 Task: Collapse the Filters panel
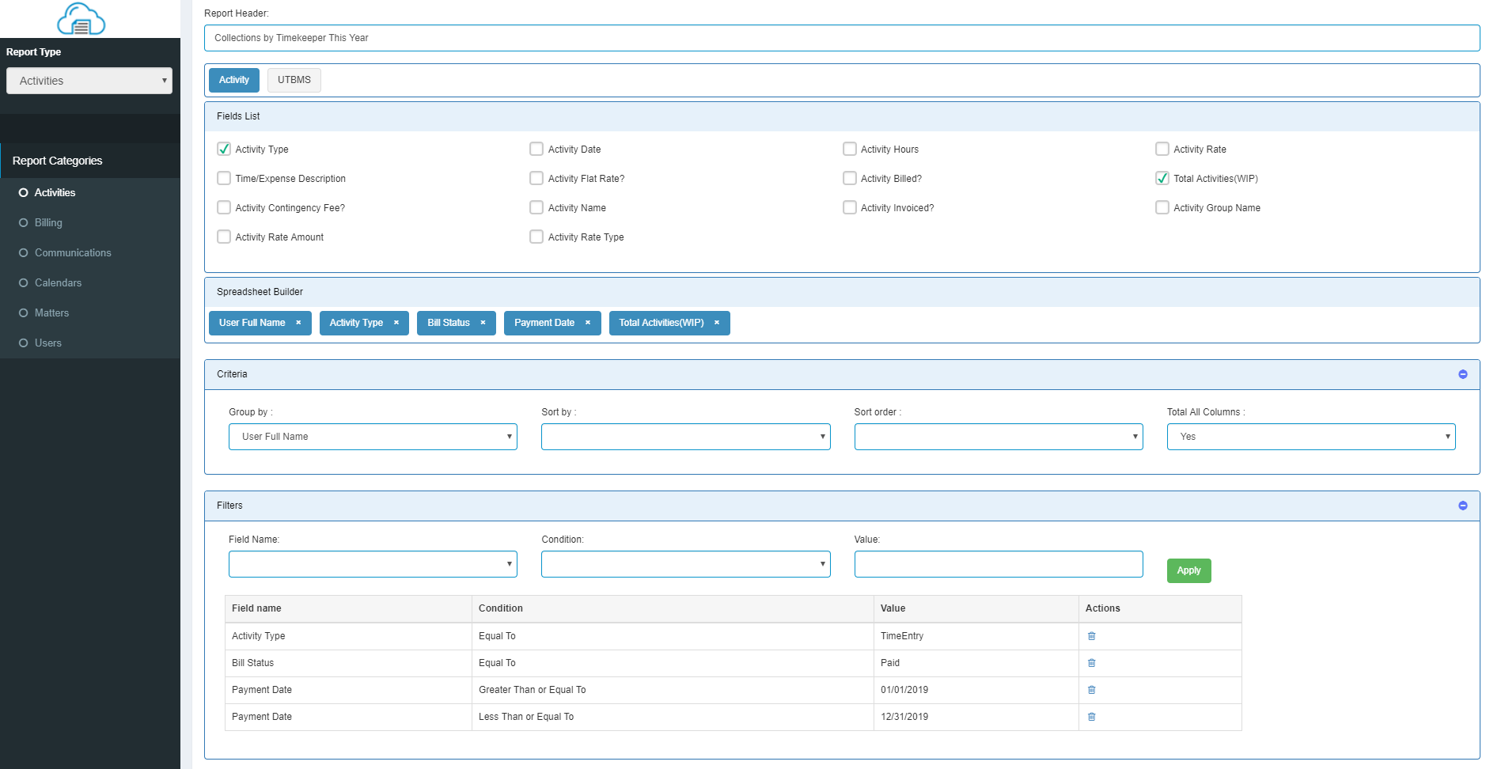[1462, 506]
